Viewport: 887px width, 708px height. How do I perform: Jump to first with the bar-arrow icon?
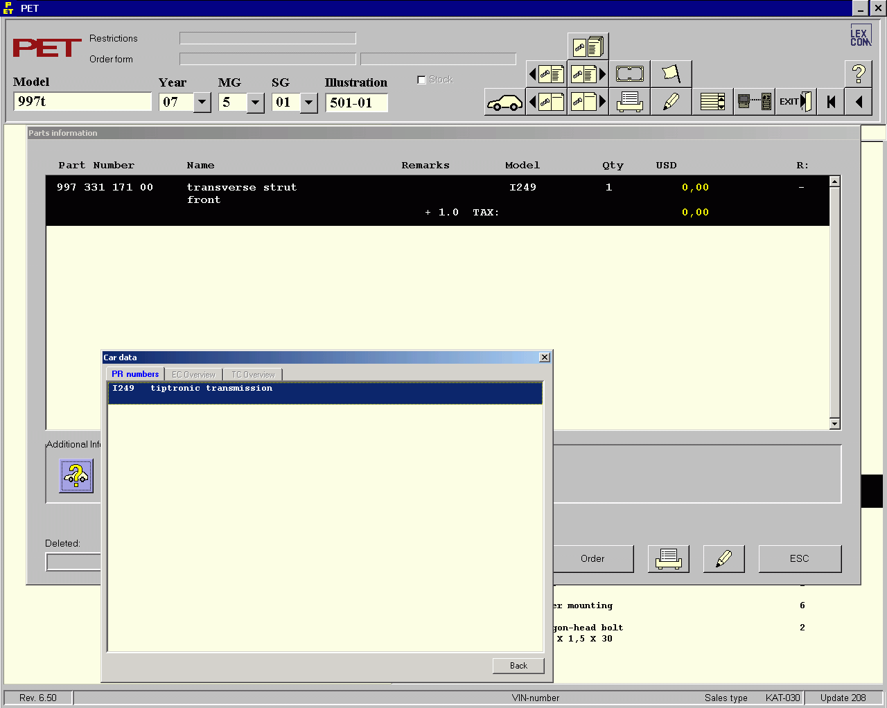[831, 102]
